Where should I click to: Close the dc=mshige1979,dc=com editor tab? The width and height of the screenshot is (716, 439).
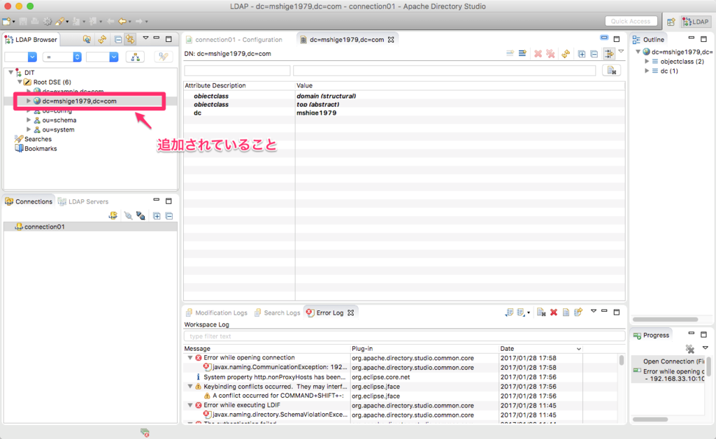click(391, 40)
